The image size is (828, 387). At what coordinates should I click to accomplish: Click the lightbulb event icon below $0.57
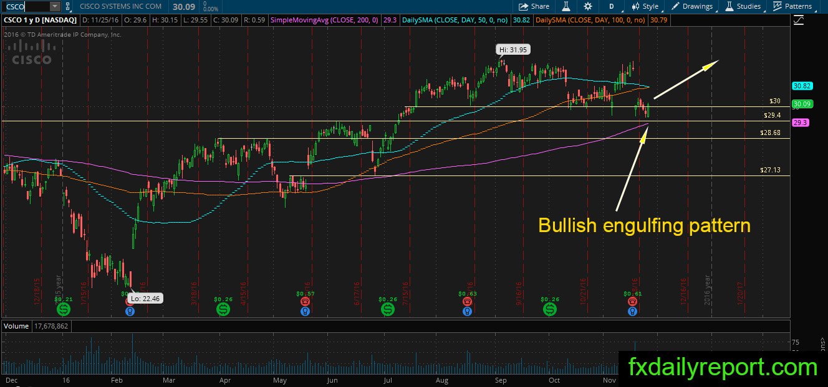click(305, 311)
